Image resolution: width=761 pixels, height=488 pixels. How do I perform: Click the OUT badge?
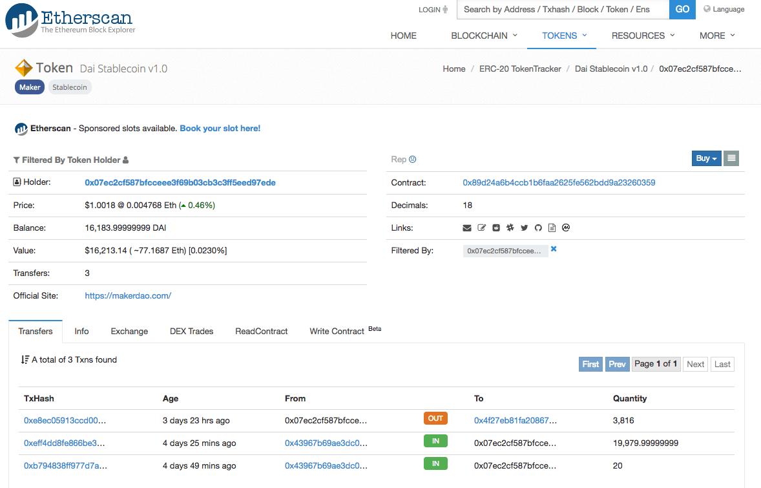[x=435, y=419]
